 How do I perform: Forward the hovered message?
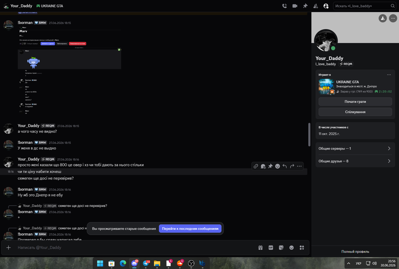click(292, 166)
